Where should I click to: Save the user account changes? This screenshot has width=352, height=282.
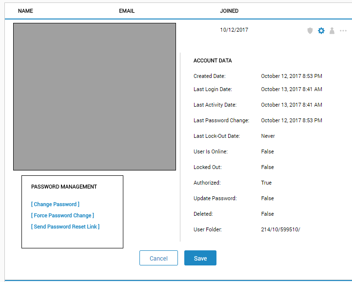(x=200, y=258)
